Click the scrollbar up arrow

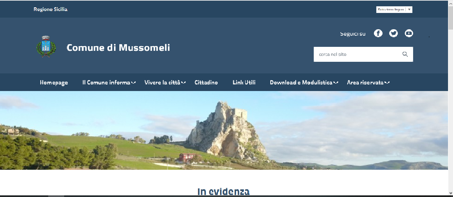(x=450, y=3)
